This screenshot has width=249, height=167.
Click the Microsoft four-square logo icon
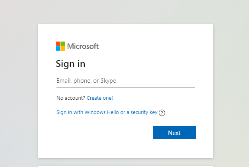click(60, 46)
